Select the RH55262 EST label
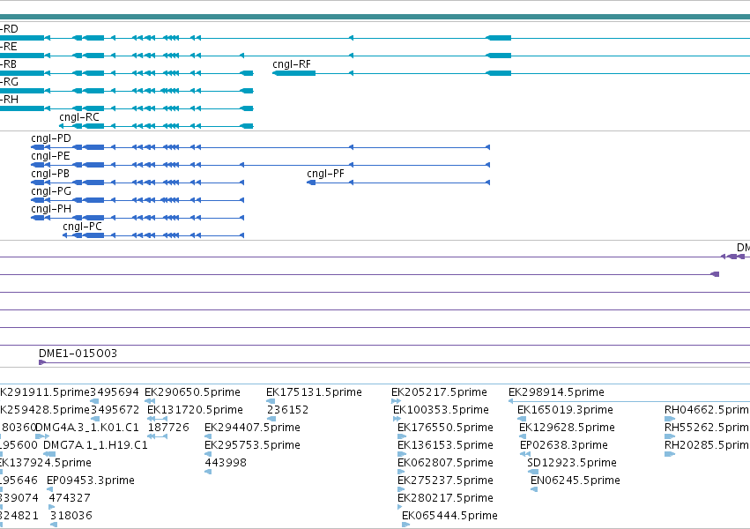The height and width of the screenshot is (529, 750). pos(707,427)
